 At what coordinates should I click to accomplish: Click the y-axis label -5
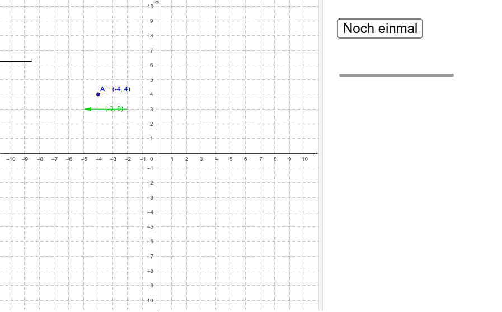coord(150,227)
